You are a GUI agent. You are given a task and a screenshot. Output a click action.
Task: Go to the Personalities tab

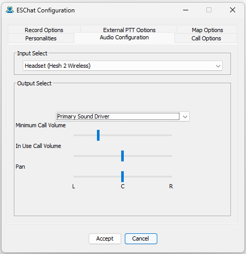pyautogui.click(x=41, y=38)
